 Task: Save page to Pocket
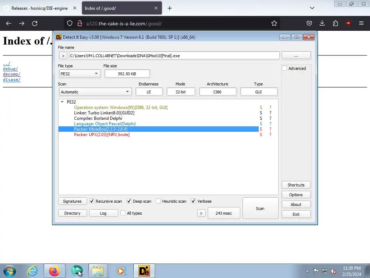tap(309, 24)
